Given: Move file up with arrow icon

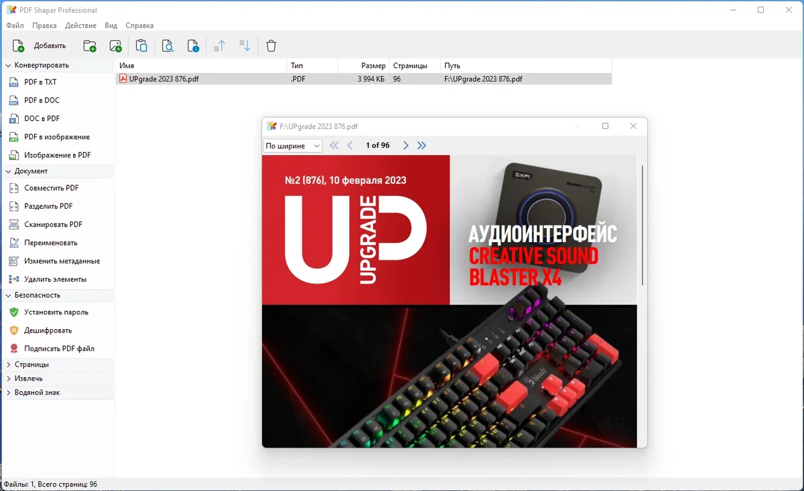Looking at the screenshot, I should coord(219,45).
